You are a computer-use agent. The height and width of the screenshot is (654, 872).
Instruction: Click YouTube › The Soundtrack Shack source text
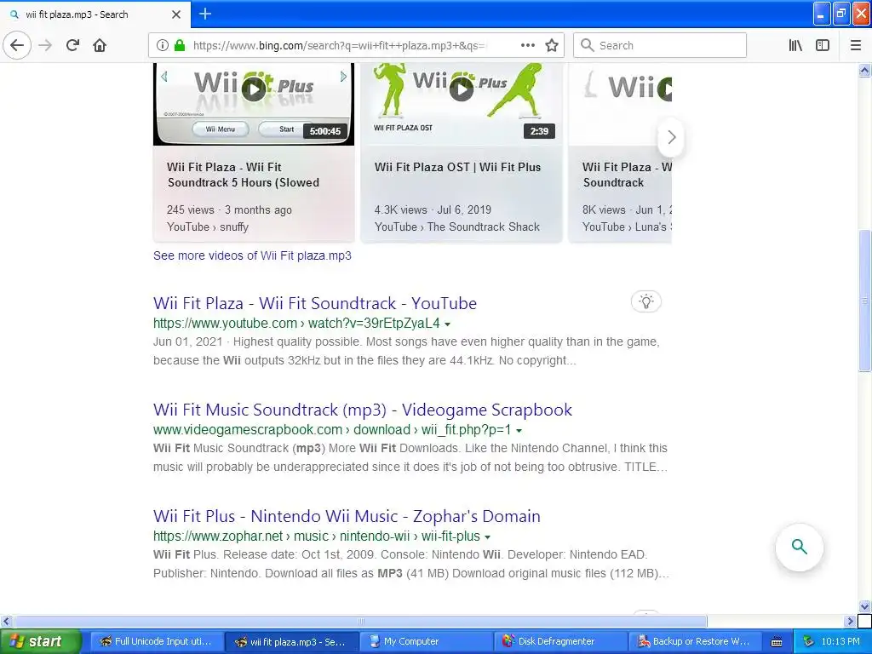(457, 227)
